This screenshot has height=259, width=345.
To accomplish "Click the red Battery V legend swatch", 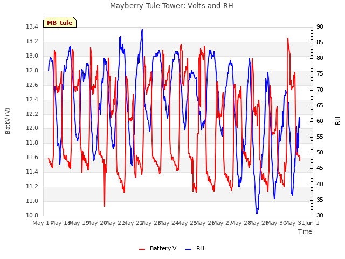I will [x=142, y=249].
